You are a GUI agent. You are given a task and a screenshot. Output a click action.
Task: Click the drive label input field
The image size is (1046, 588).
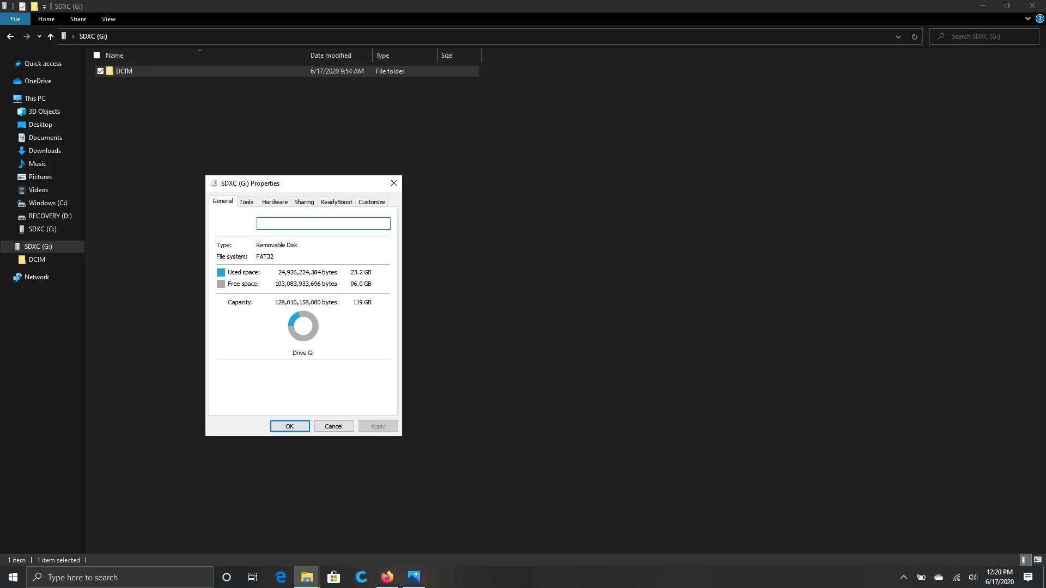tap(324, 224)
